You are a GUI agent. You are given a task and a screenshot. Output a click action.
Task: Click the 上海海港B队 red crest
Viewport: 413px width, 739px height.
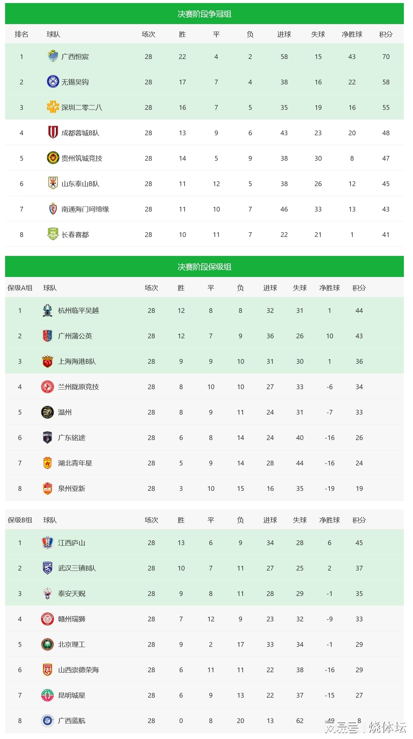[48, 361]
